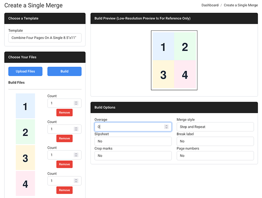Image resolution: width=262 pixels, height=198 pixels.
Task: Select the file 4 pink thumbnail
Action: (x=25, y=183)
